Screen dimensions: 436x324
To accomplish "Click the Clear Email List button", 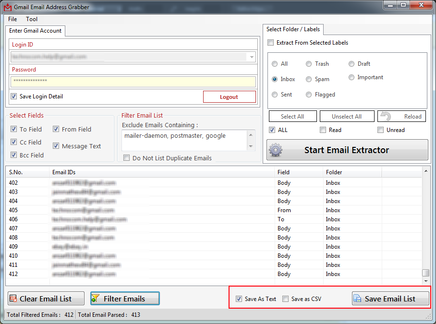I will 46,299.
